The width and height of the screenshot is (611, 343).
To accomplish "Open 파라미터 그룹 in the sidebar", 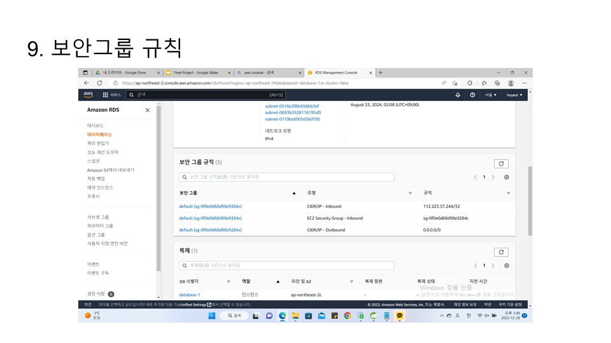I will [100, 226].
